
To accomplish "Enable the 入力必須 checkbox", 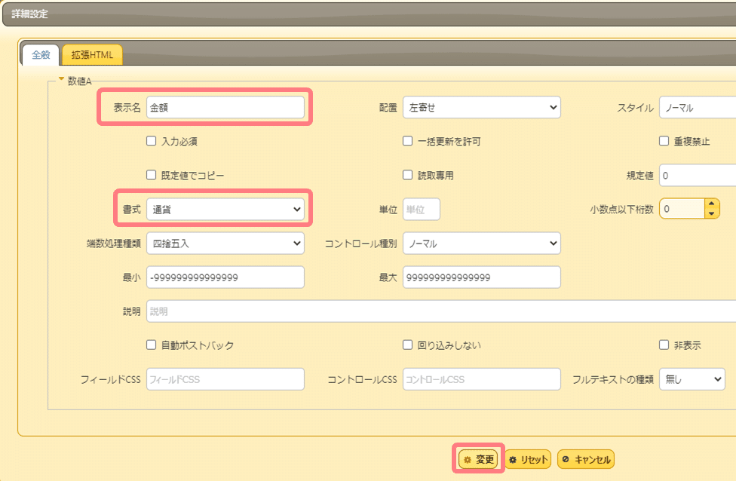I will pos(152,141).
